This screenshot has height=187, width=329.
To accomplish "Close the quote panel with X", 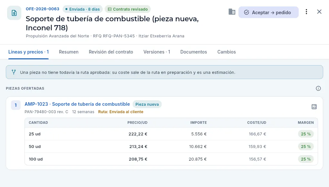I will pyautogui.click(x=319, y=12).
